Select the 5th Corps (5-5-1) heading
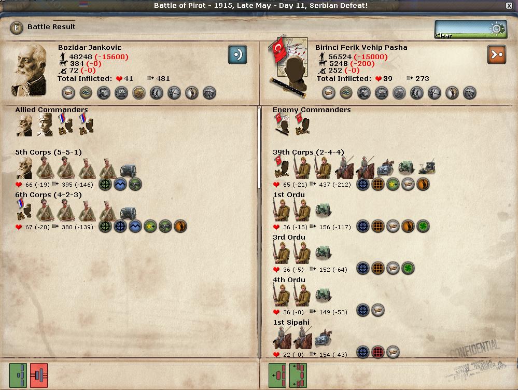This screenshot has height=390, width=518. click(x=48, y=152)
